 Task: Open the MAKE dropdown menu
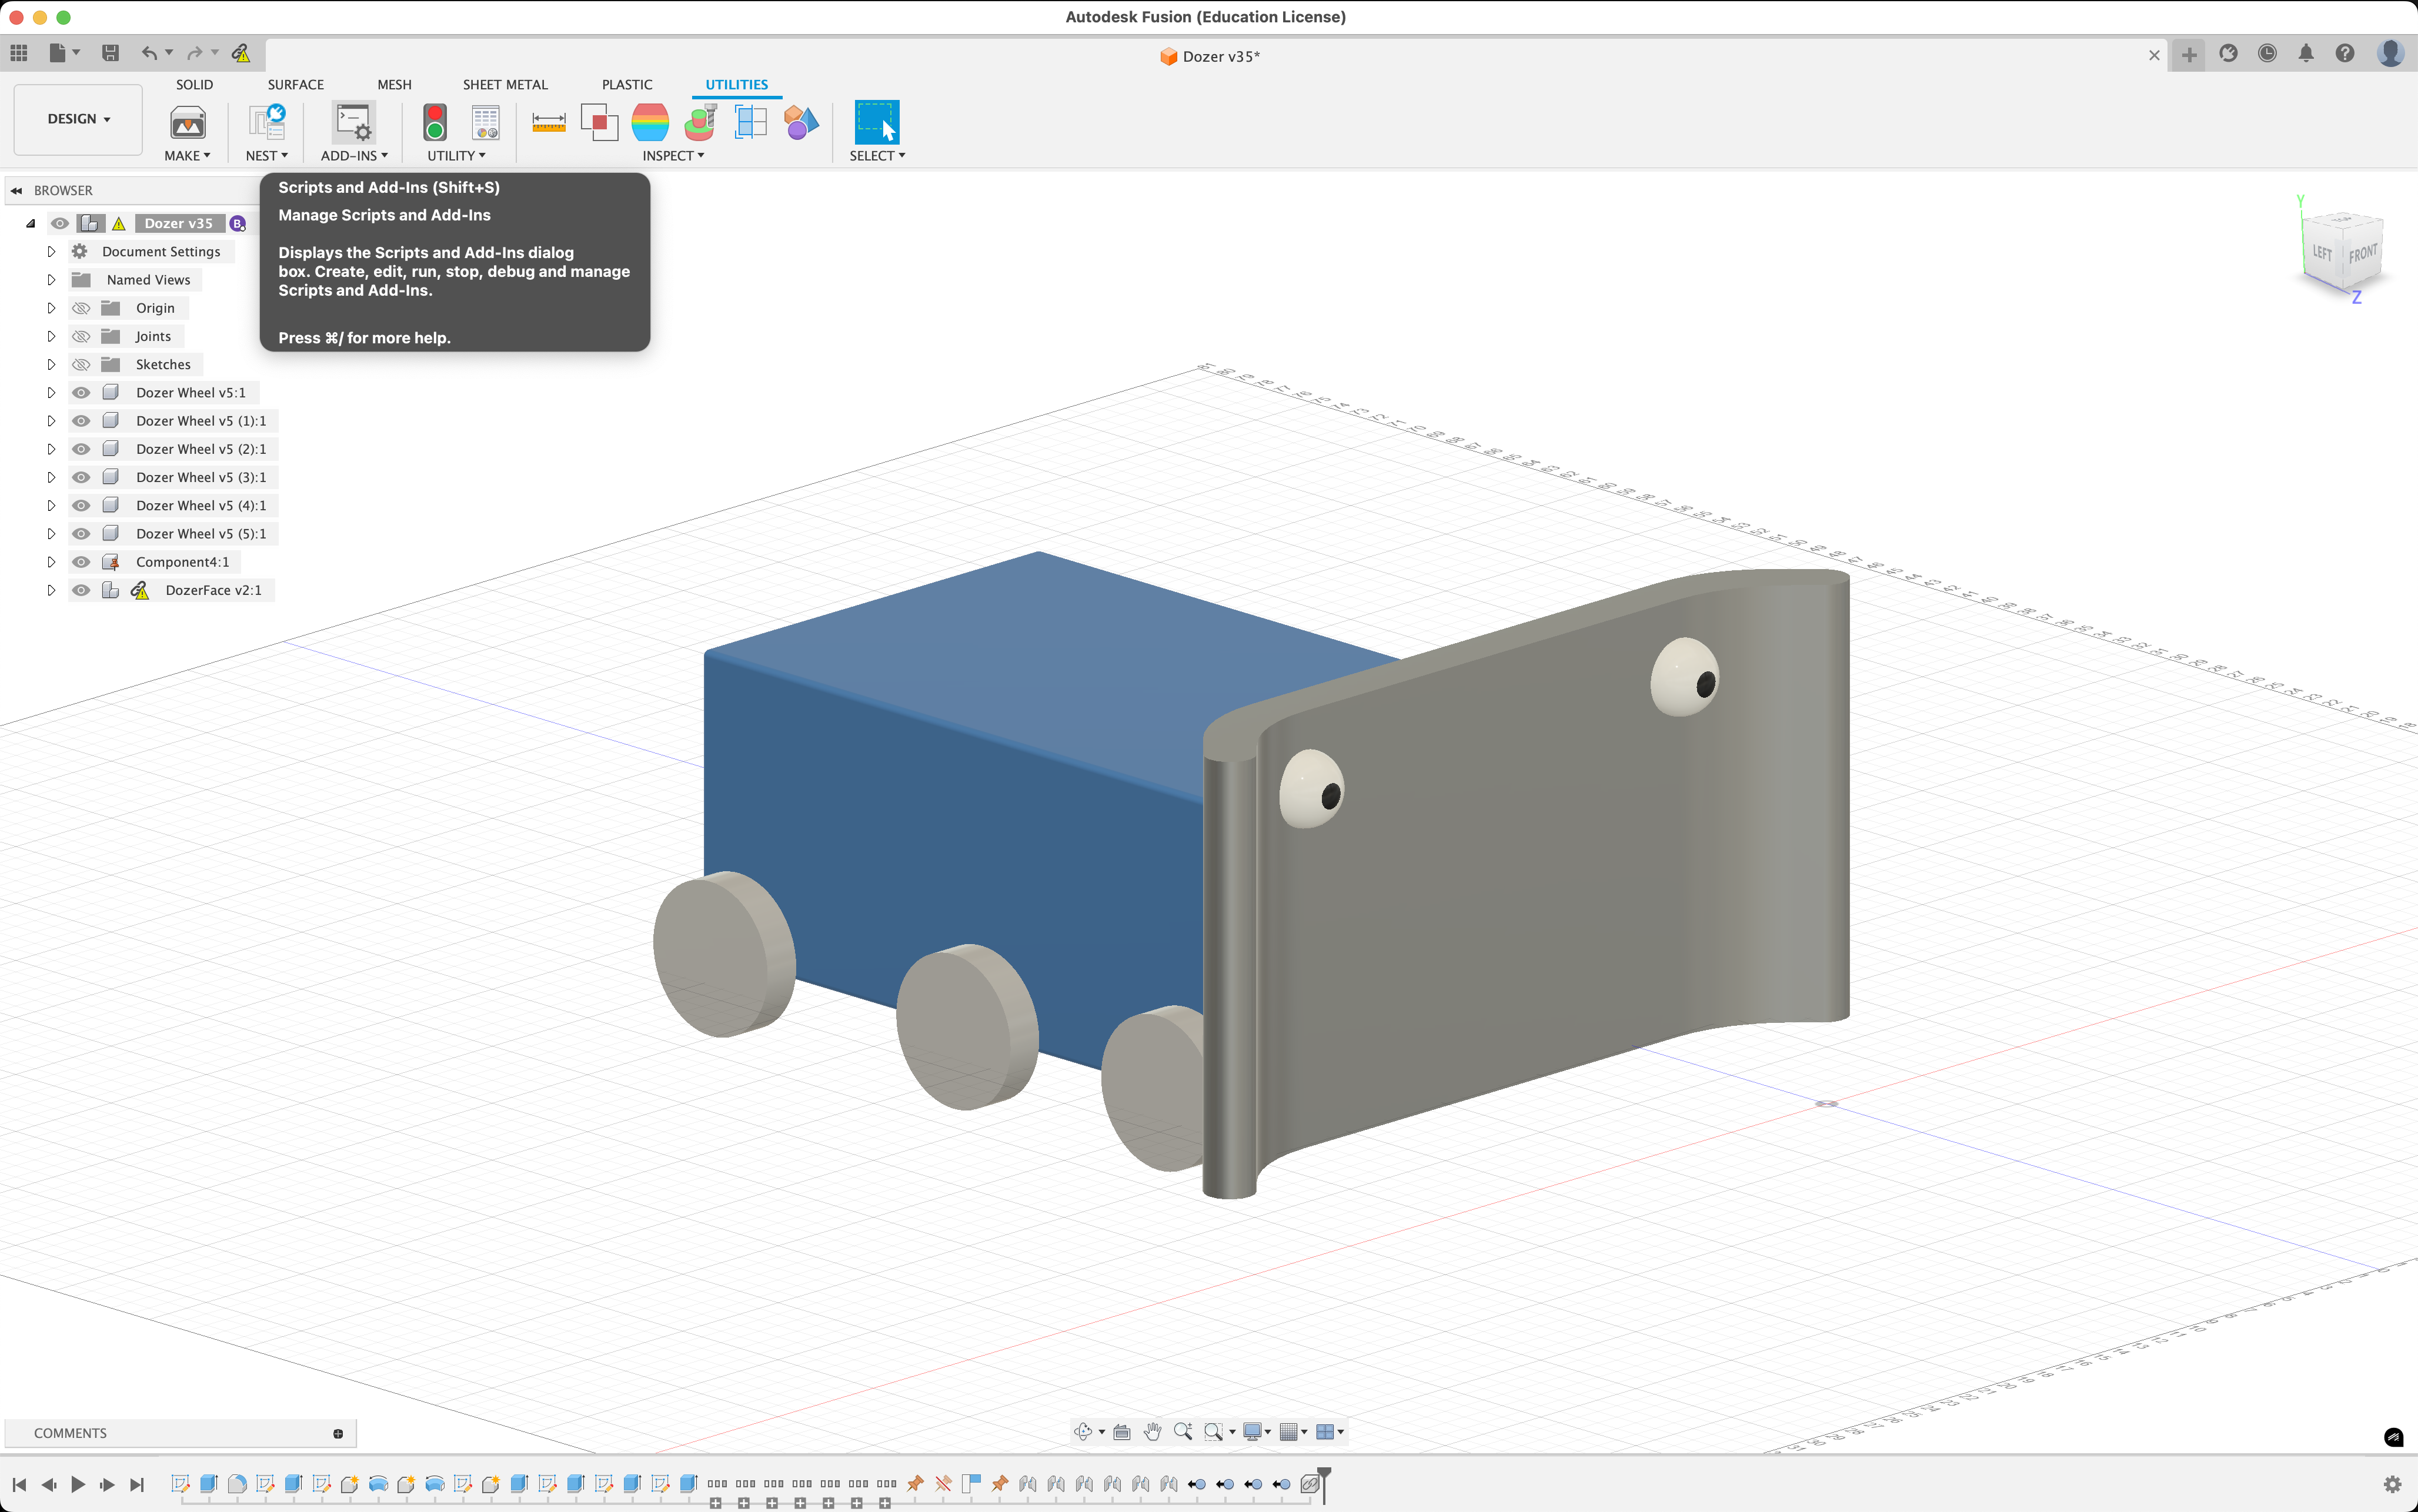[x=187, y=155]
